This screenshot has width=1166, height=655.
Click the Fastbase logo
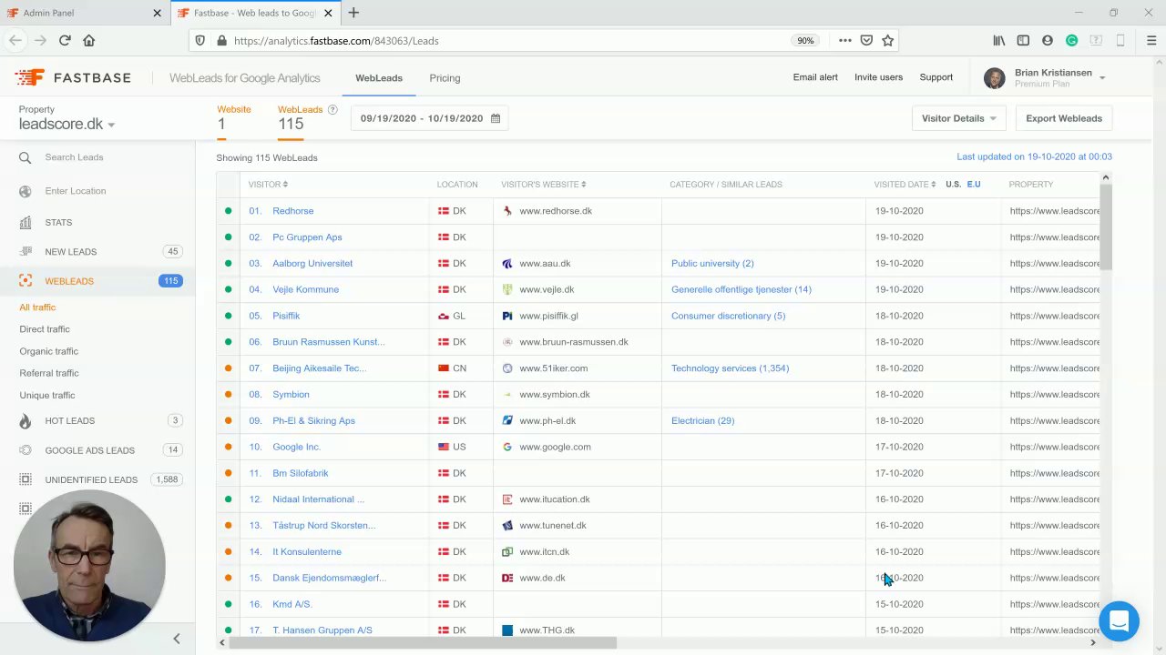(74, 77)
